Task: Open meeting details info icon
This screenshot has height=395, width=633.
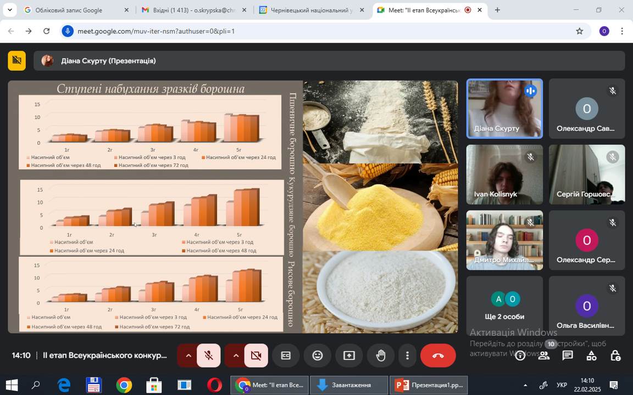Action: pos(520,356)
